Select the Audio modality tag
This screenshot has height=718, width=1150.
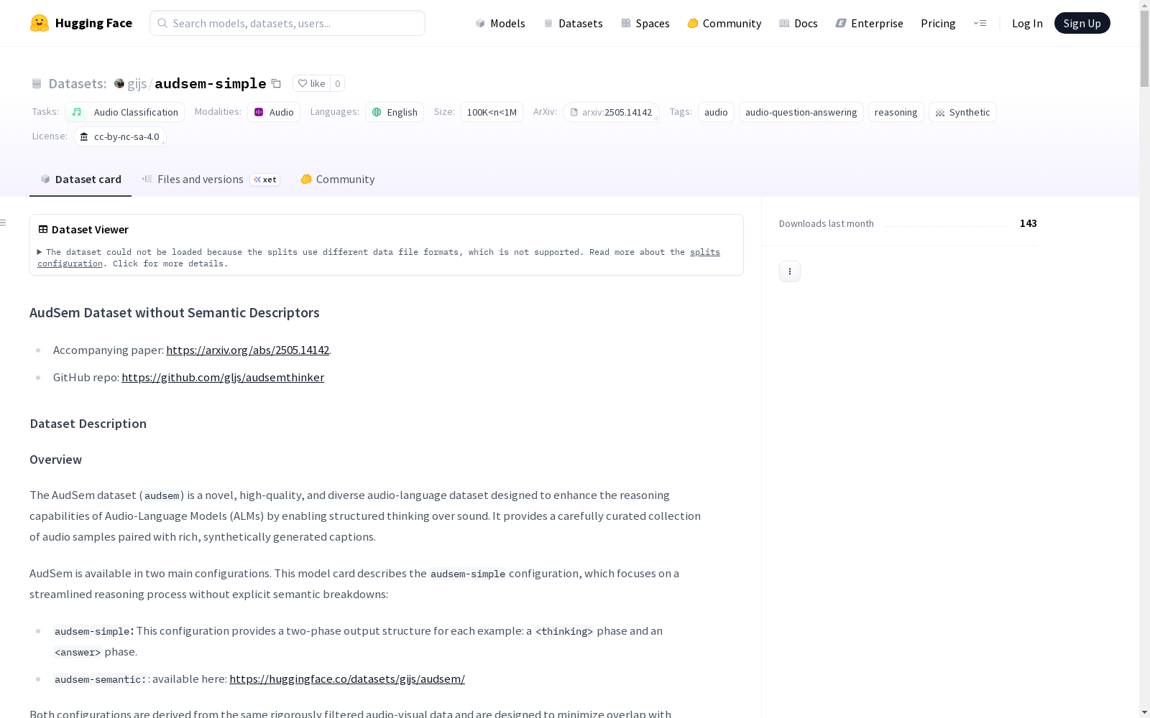[274, 112]
